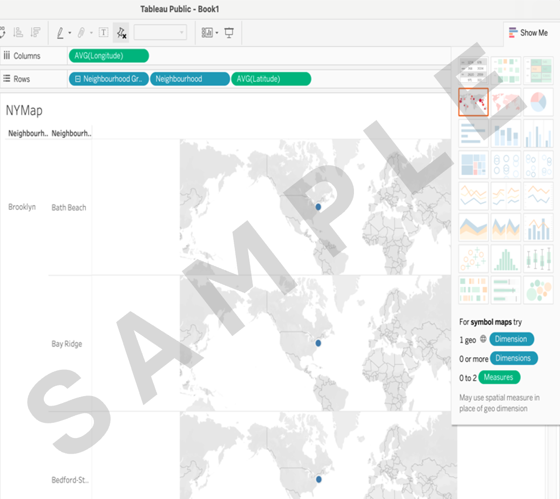560x499 pixels.
Task: Select the packed bubbles chart type
Action: pos(538,290)
